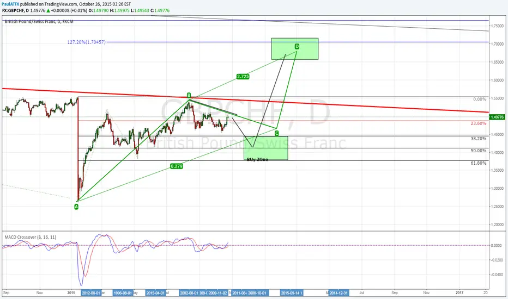Select the 1996-08-01 date marker
508x299 pixels.
click(x=123, y=293)
